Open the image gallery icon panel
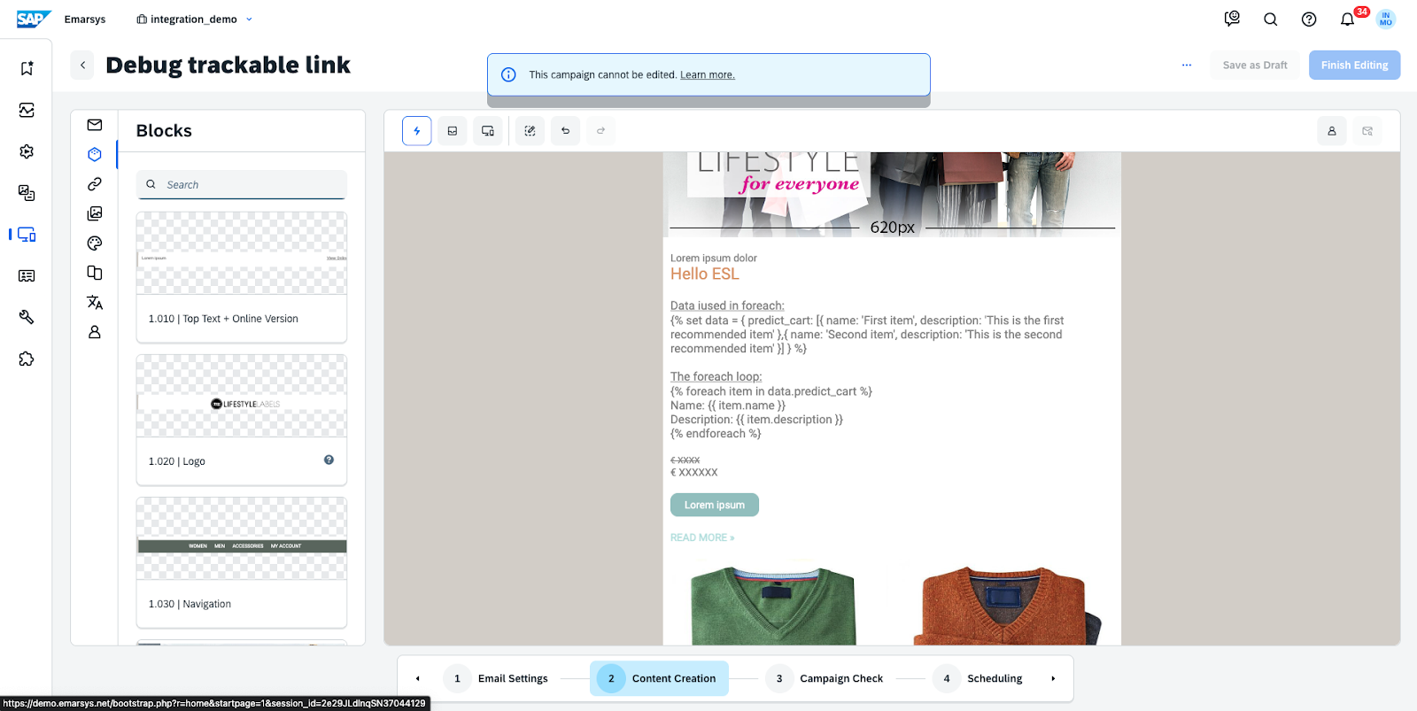 coord(95,213)
